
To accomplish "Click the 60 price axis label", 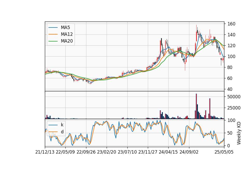I will (x=230, y=78).
